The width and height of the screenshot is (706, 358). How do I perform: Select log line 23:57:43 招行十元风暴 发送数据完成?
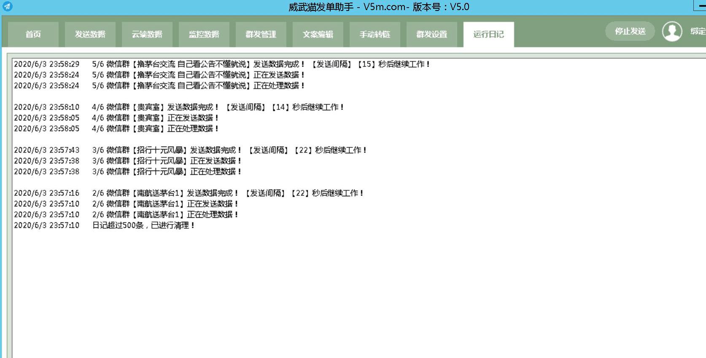click(x=190, y=150)
